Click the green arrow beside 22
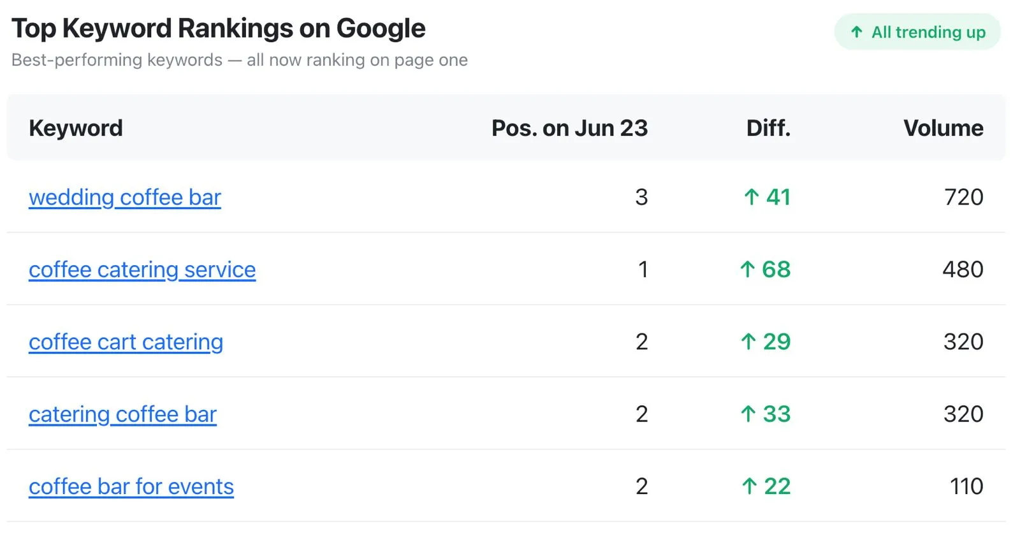 click(749, 486)
